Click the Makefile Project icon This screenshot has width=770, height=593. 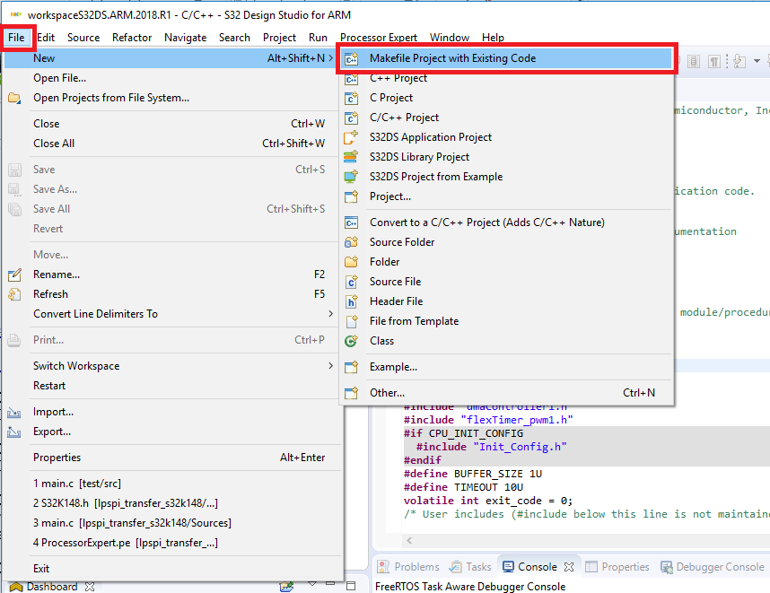pyautogui.click(x=352, y=59)
